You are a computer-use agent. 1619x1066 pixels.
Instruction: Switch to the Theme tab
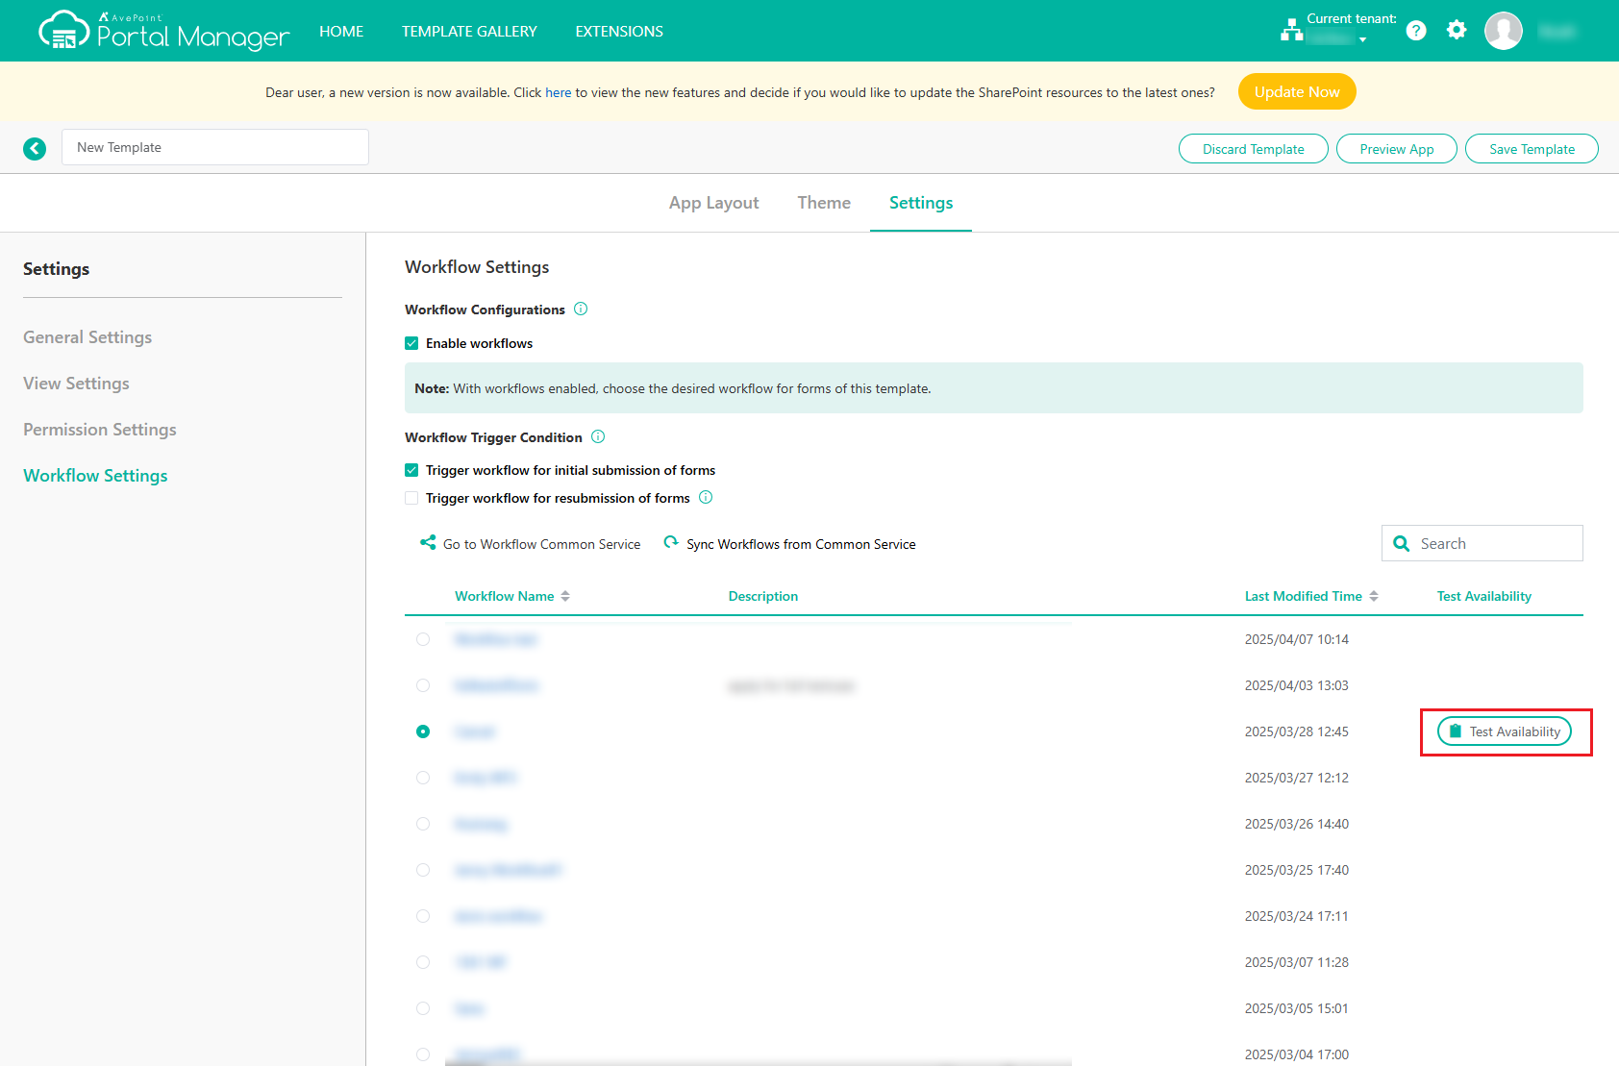tap(823, 203)
